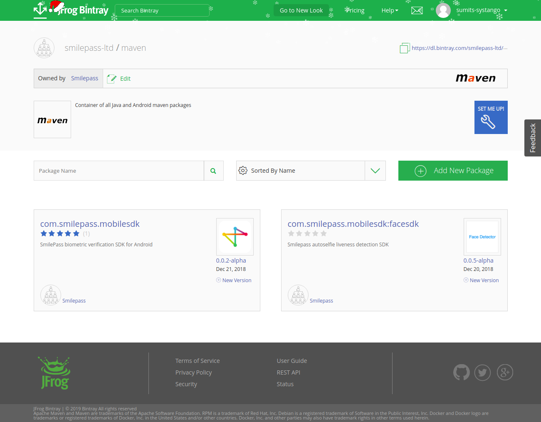Image resolution: width=541 pixels, height=422 pixels.
Task: Open com.smilepass.mobilesdk package thumbnail
Action: click(x=235, y=237)
